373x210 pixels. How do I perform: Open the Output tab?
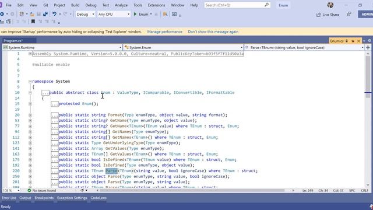[25, 198]
